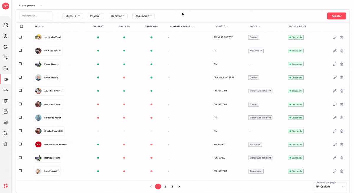Screen dimensions: 354x193
Task: Go to page 3
Action: [x=172, y=187]
